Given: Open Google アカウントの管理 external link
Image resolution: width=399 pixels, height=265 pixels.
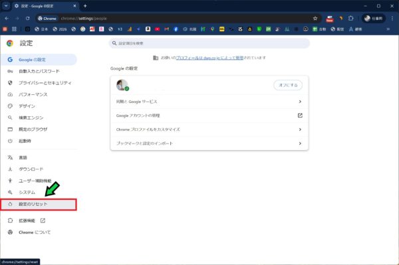Looking at the screenshot, I should coord(209,116).
